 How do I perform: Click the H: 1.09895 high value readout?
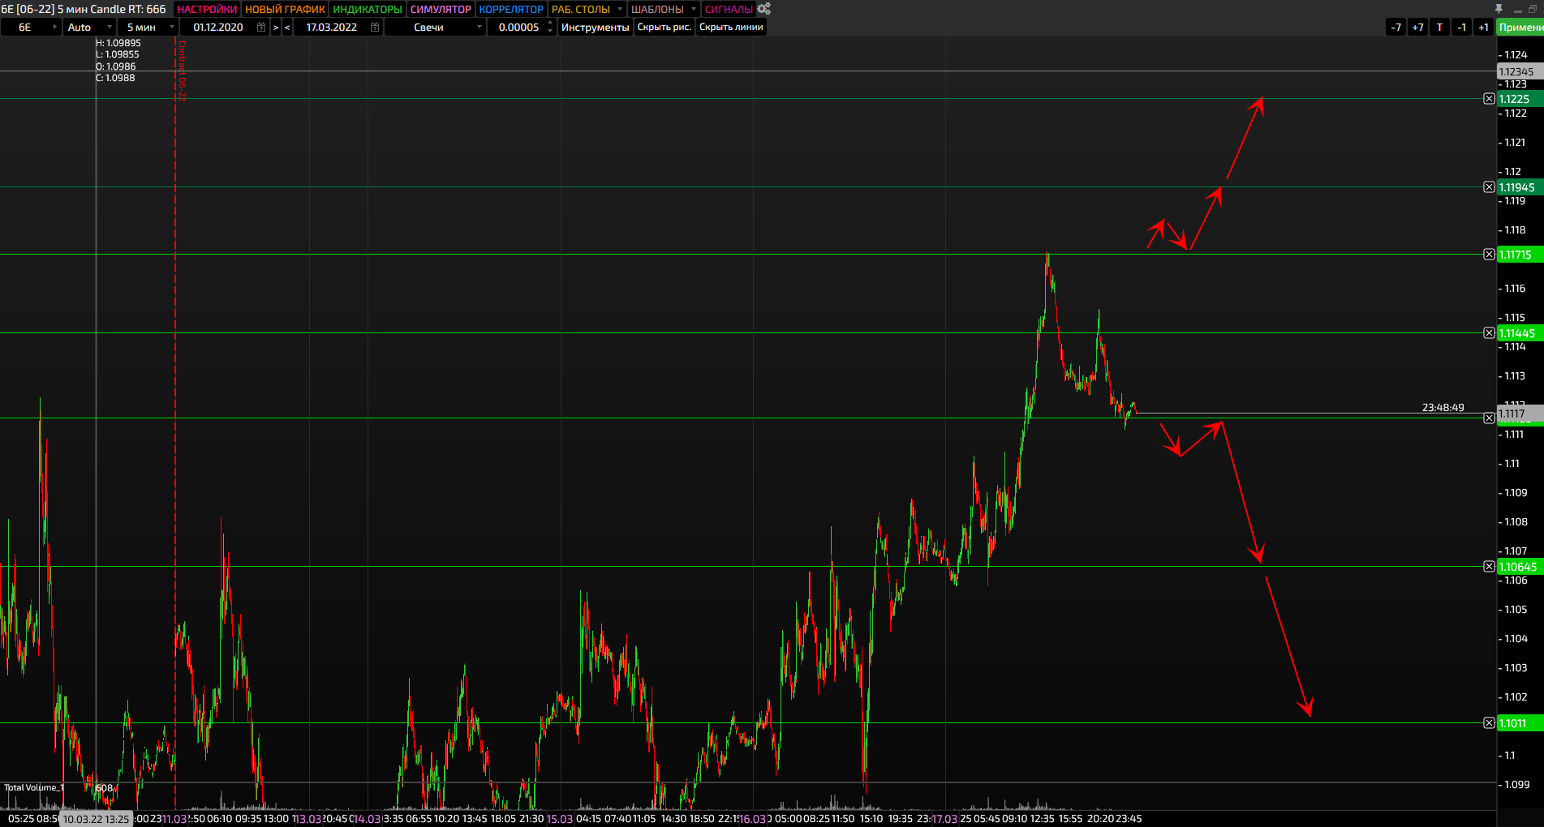(x=118, y=43)
